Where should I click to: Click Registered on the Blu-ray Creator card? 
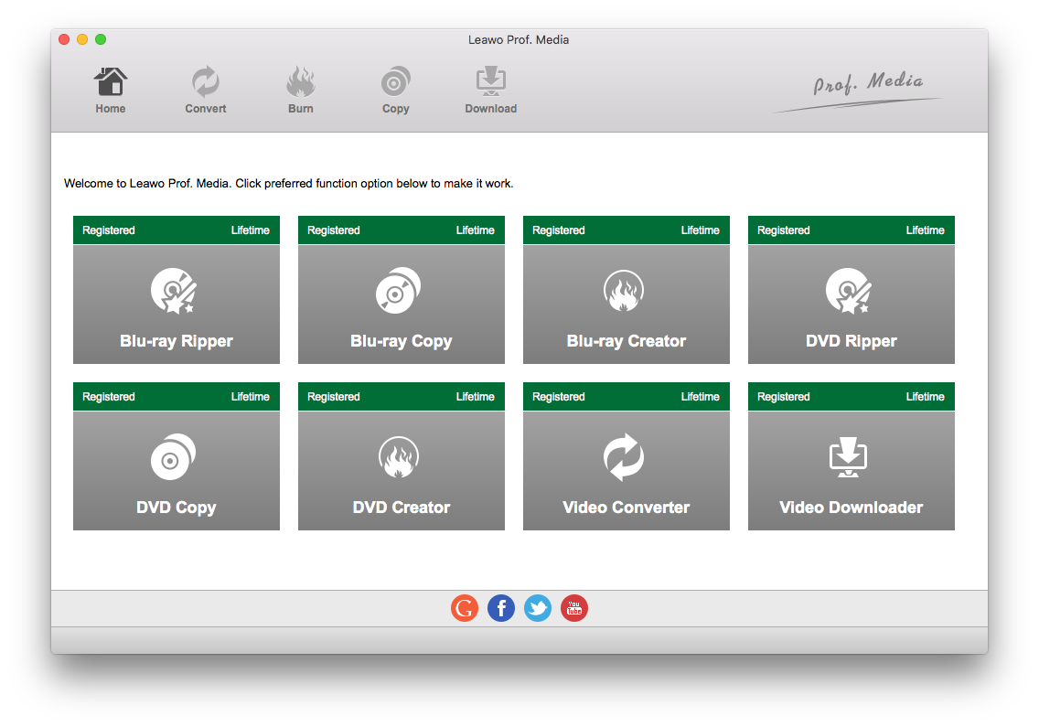click(x=559, y=230)
